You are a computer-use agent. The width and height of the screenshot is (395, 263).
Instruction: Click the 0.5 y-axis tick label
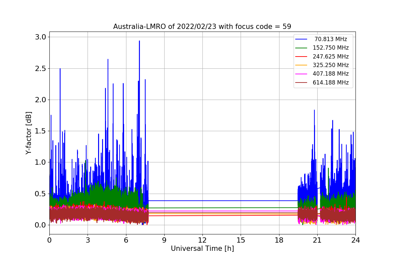point(40,194)
